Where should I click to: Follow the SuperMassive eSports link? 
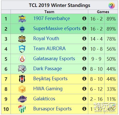[x=57, y=29]
